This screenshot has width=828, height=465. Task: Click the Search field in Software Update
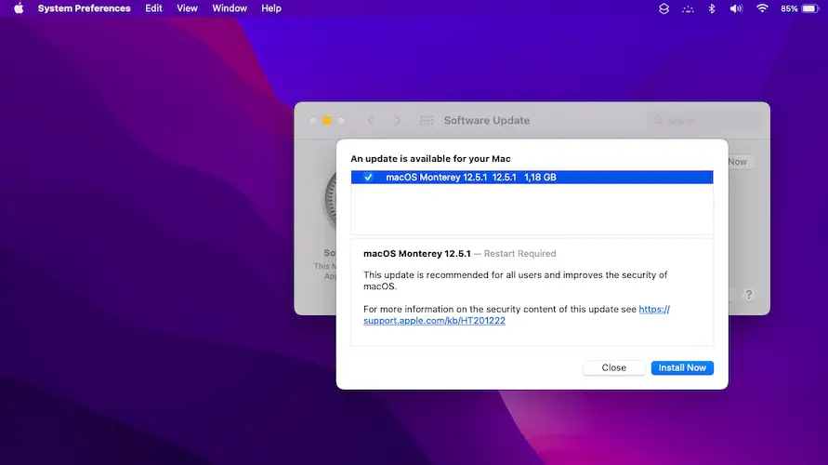[x=706, y=121]
